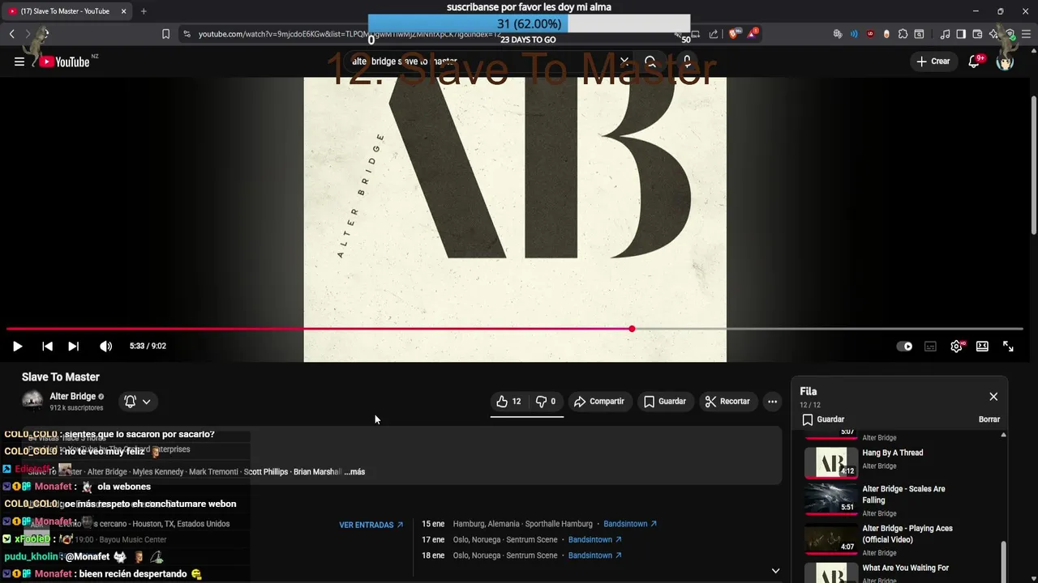The image size is (1038, 583).
Task: Skip to next video
Action: click(73, 347)
